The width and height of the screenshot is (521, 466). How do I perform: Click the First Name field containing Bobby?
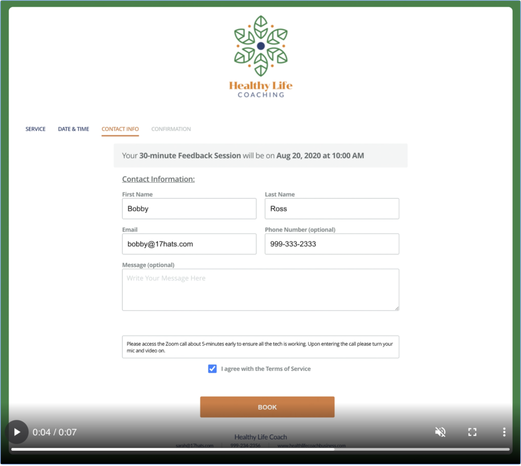coord(189,209)
